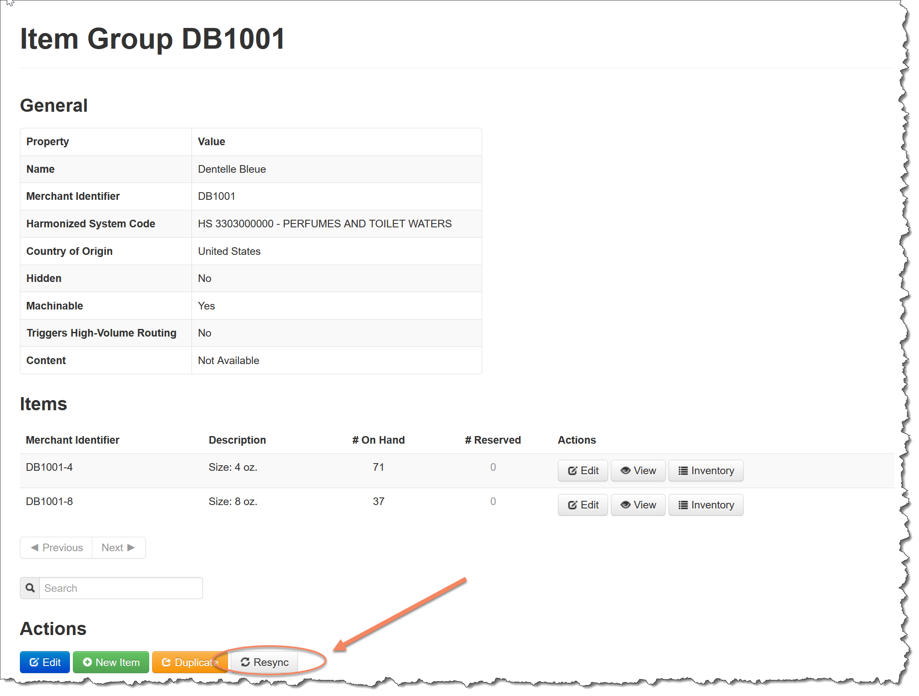Click the Merchant Identifier items column header
Image resolution: width=919 pixels, height=696 pixels.
click(72, 440)
